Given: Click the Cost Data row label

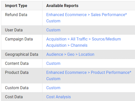Looking at the screenshot, I should click(x=14, y=97).
